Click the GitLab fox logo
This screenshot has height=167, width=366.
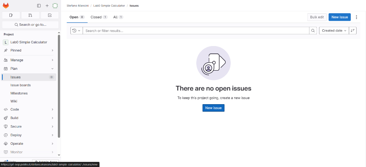coord(6,6)
